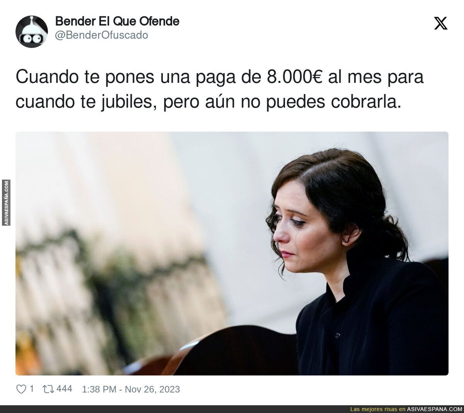Screen dimensions: 464x413
Task: Like the tweet with the heart icon
Action: click(21, 389)
